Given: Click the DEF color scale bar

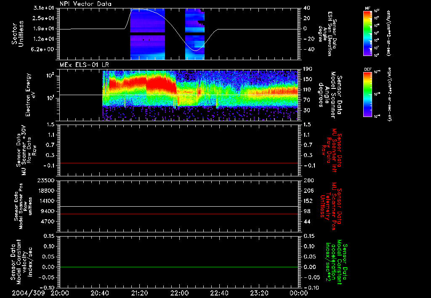Looking at the screenshot, I should coord(367,94).
